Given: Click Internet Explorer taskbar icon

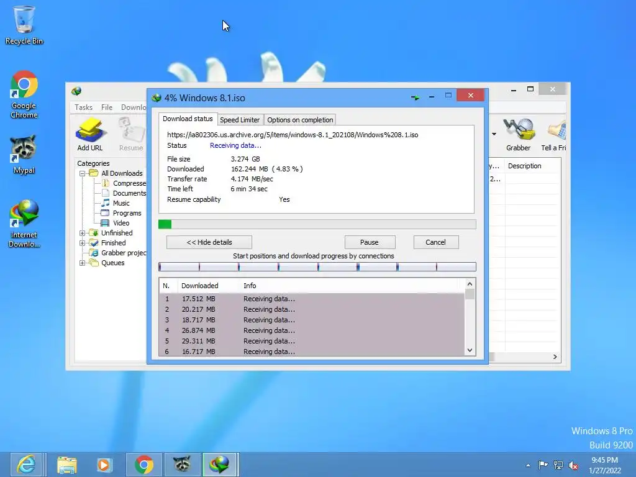Looking at the screenshot, I should tap(27, 465).
